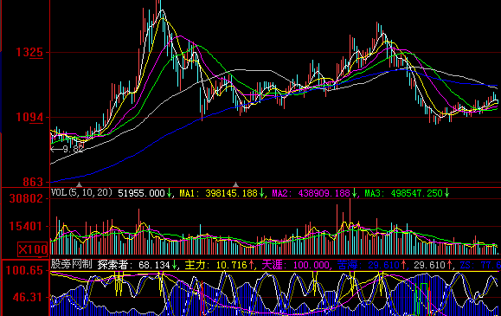Viewport: 501px width, 316px height.
Task: Click the volume value 51955.000
Action: point(141,193)
